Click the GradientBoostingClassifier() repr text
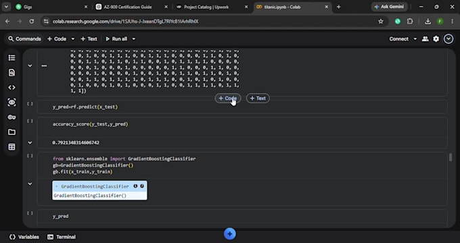460x243 pixels. tap(90, 196)
